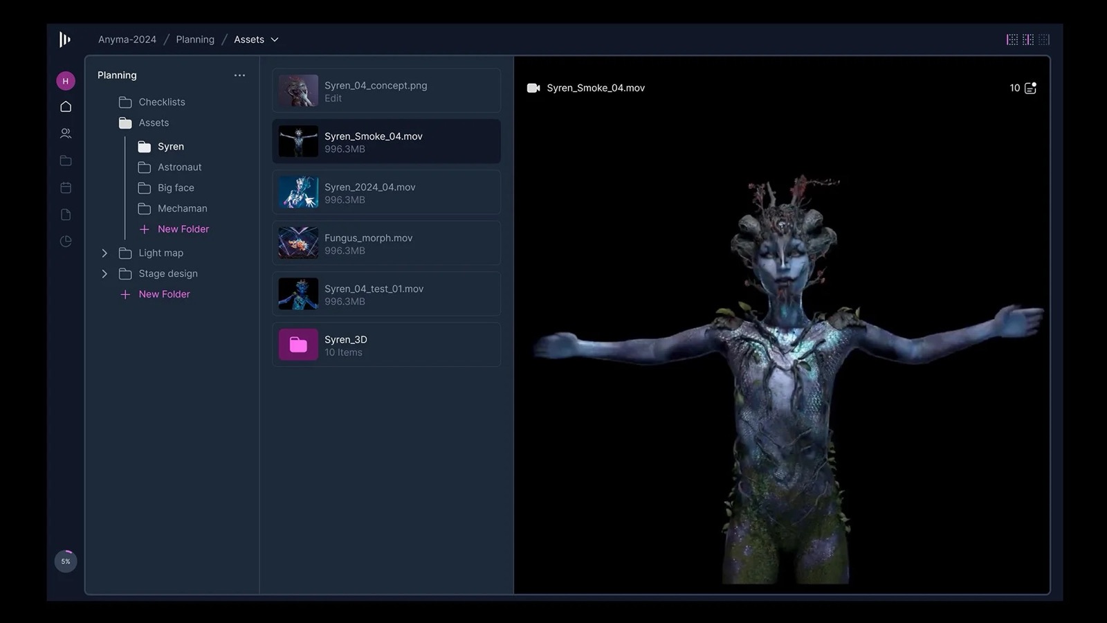
Task: Expand the Stage design folder
Action: click(104, 274)
